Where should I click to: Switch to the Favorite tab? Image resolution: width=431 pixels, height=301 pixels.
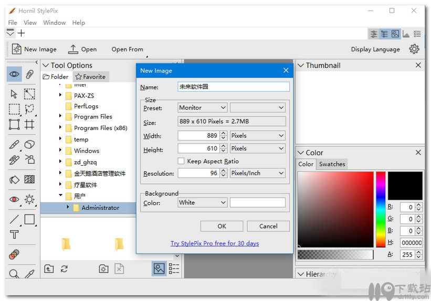pyautogui.click(x=91, y=77)
